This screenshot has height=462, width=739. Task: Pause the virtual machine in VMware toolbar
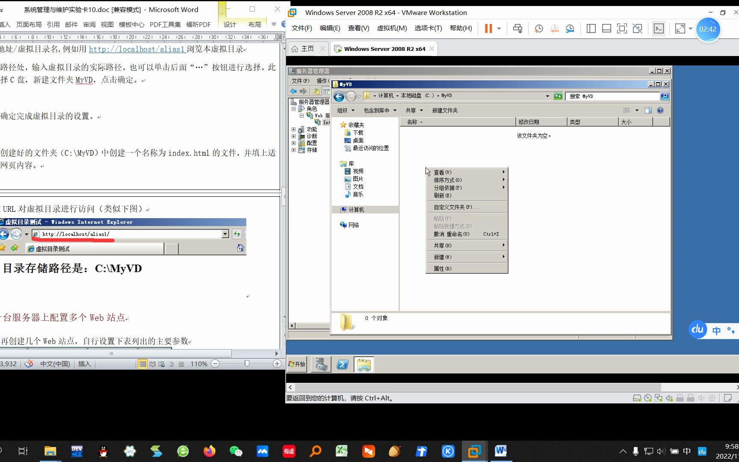(x=488, y=28)
